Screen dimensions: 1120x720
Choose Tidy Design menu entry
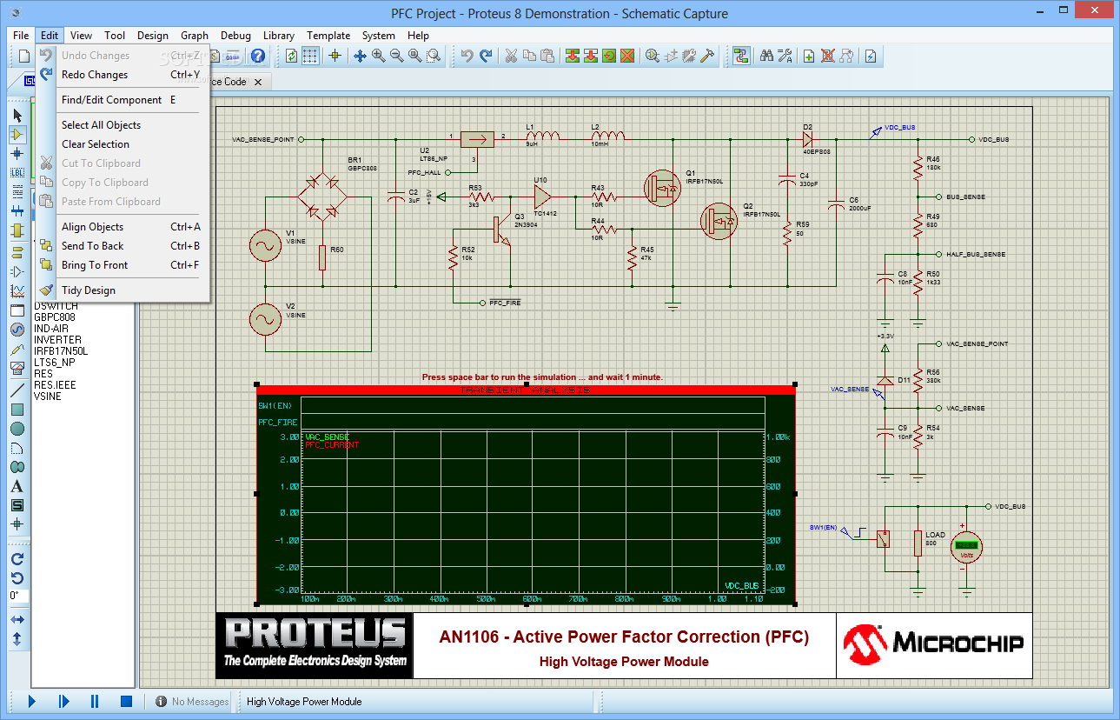122,290
